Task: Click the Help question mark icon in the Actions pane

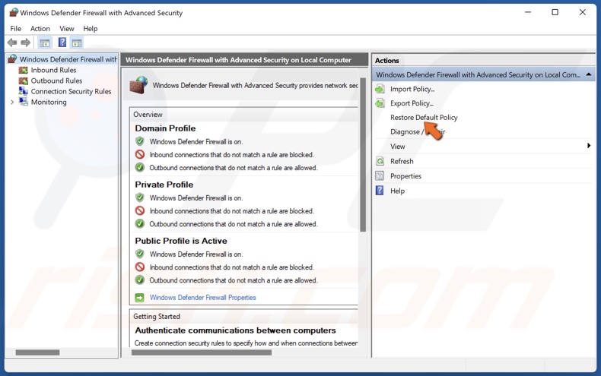Action: [380, 191]
